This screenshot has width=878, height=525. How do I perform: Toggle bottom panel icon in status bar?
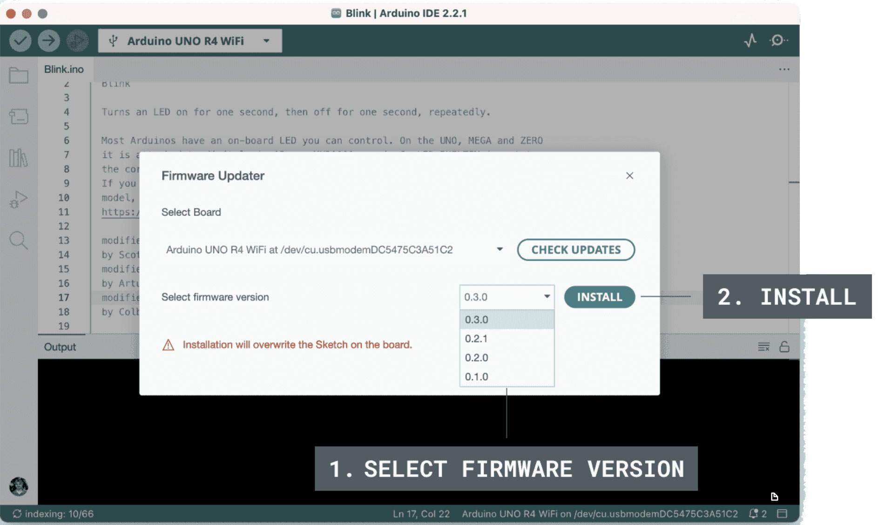(782, 514)
